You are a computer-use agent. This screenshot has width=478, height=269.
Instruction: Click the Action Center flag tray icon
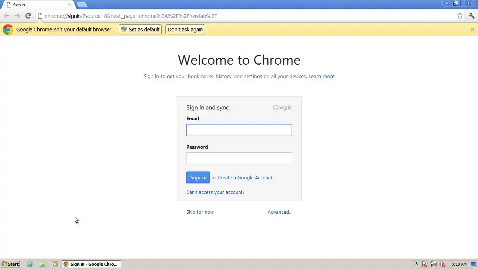(x=425, y=264)
